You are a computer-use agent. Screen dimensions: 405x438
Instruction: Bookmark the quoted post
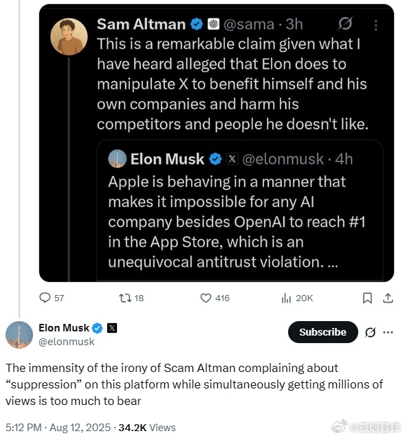[x=367, y=298]
